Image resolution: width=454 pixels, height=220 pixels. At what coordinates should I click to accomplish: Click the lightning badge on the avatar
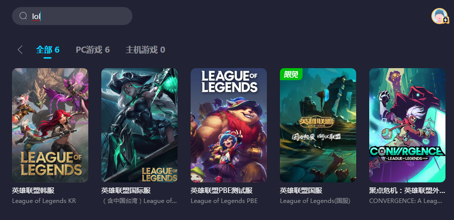(x=445, y=21)
